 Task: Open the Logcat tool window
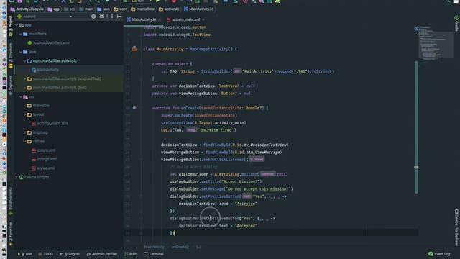pos(70,254)
